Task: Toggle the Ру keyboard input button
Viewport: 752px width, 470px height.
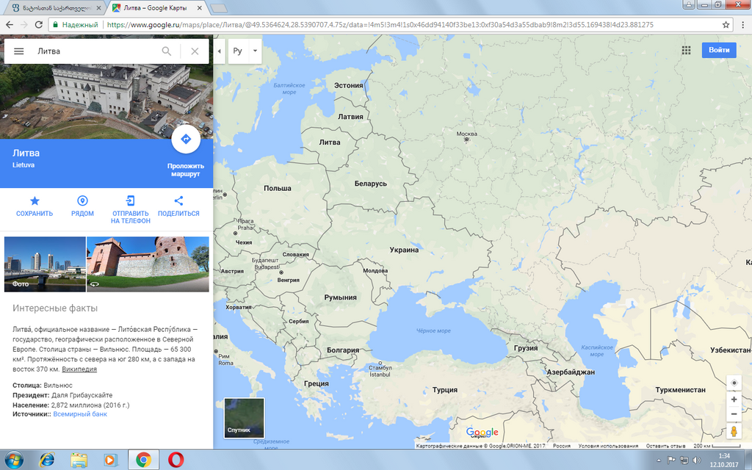Action: coord(237,51)
